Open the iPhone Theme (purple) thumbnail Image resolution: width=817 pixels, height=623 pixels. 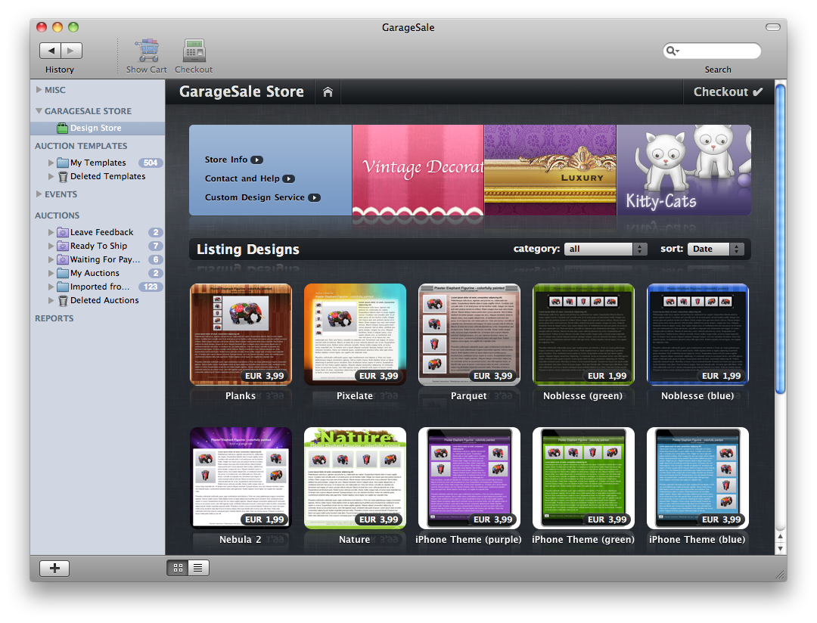click(x=469, y=478)
